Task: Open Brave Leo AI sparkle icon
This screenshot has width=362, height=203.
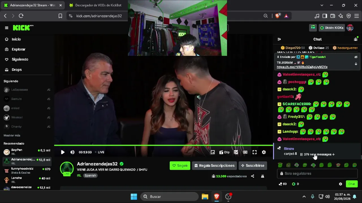Action: [341, 16]
